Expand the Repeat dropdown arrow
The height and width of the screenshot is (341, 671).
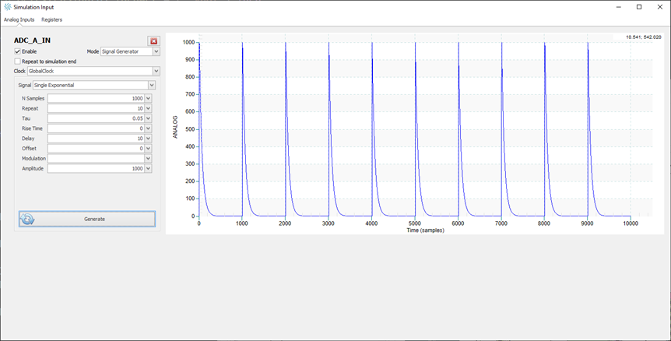click(148, 108)
